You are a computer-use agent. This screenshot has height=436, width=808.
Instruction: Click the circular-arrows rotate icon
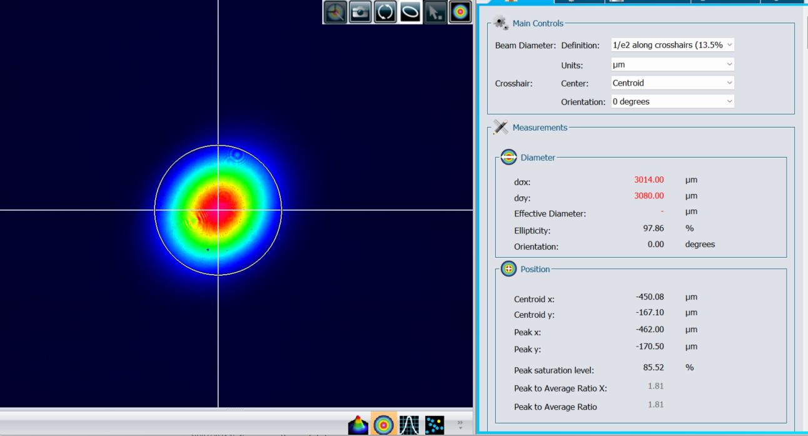tap(385, 12)
